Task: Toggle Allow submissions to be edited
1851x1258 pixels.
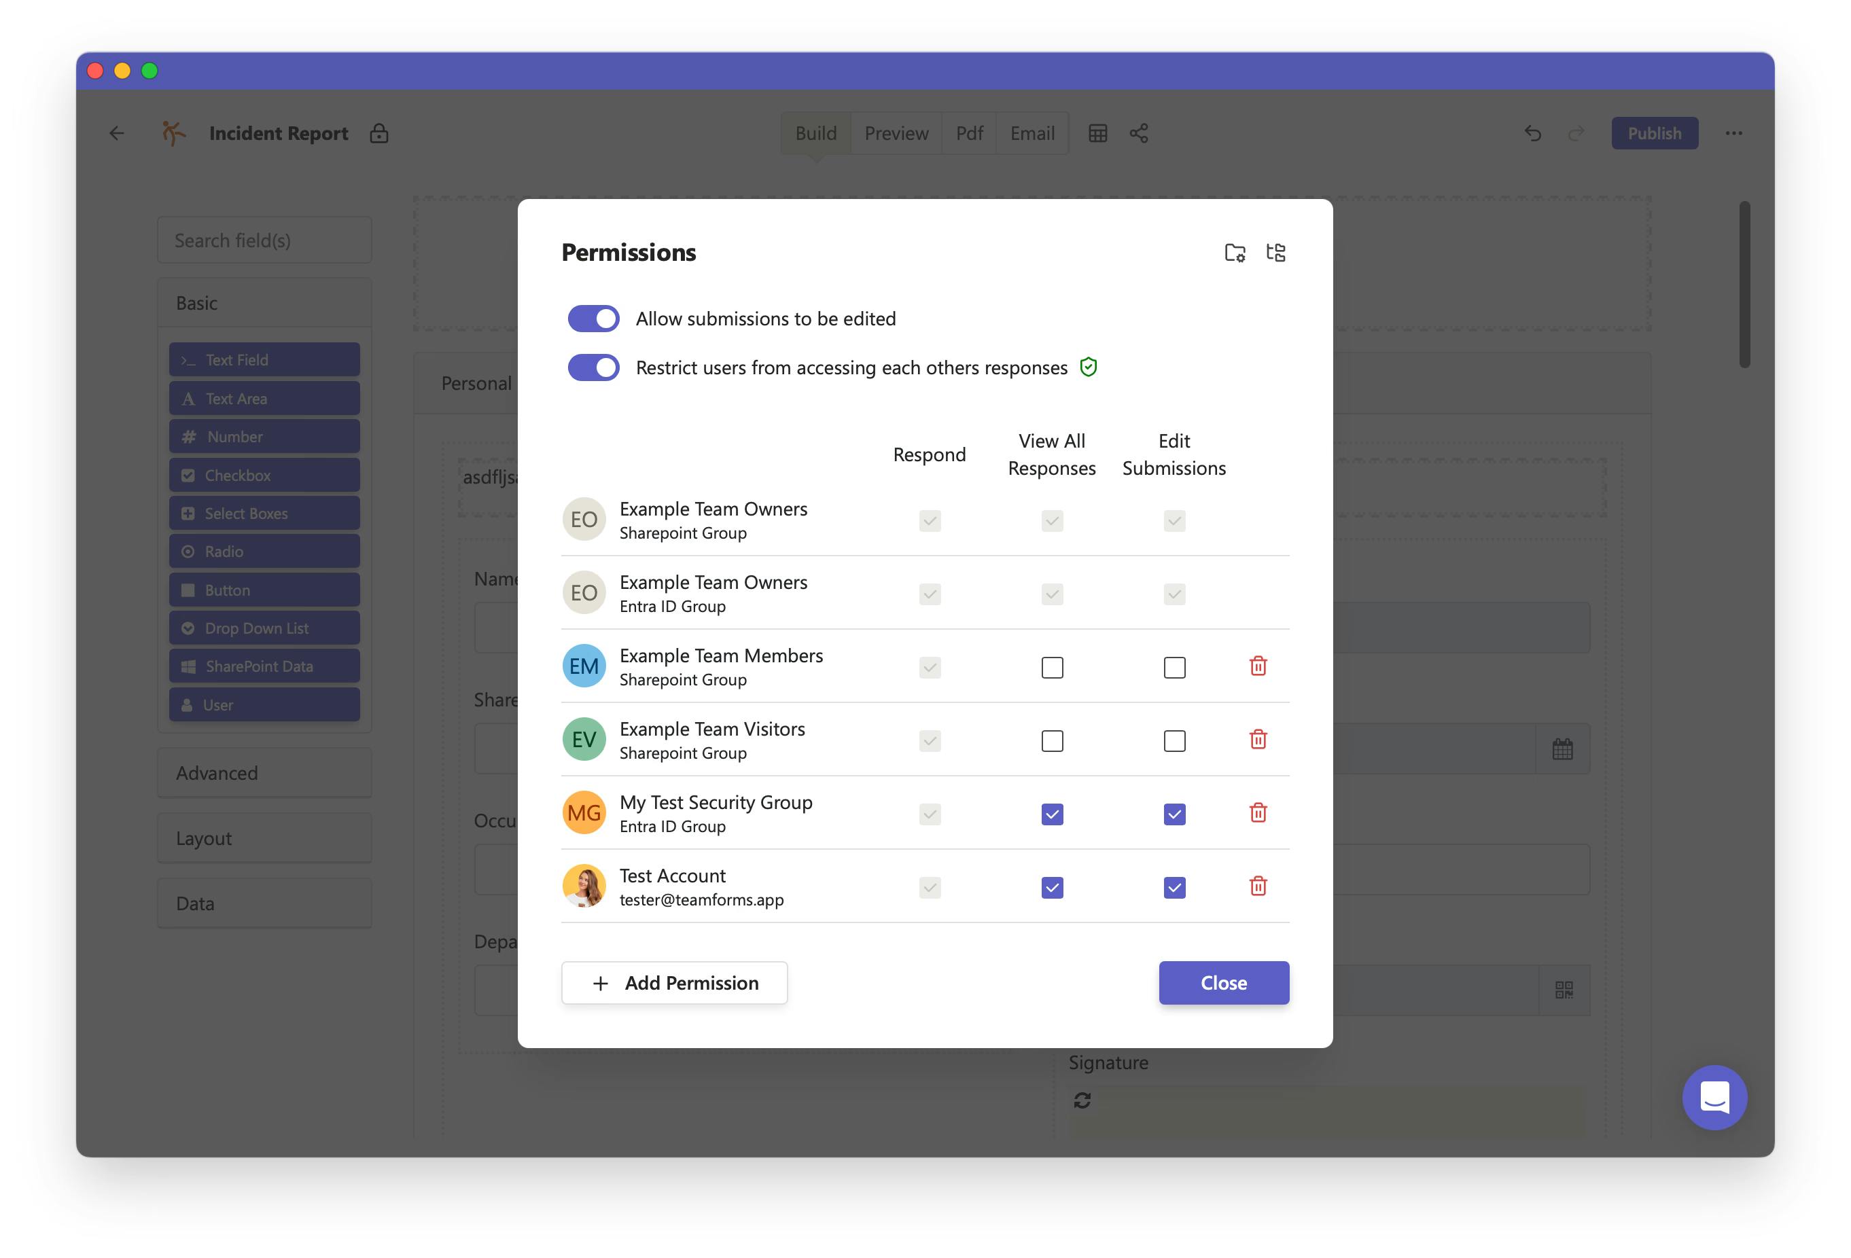Action: [x=593, y=319]
